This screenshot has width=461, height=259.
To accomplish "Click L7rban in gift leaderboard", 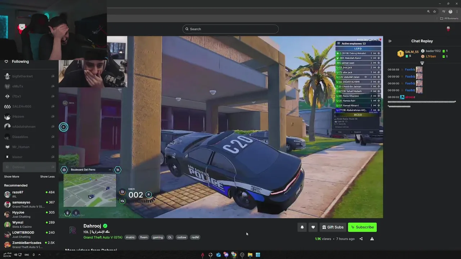I will 431,56.
